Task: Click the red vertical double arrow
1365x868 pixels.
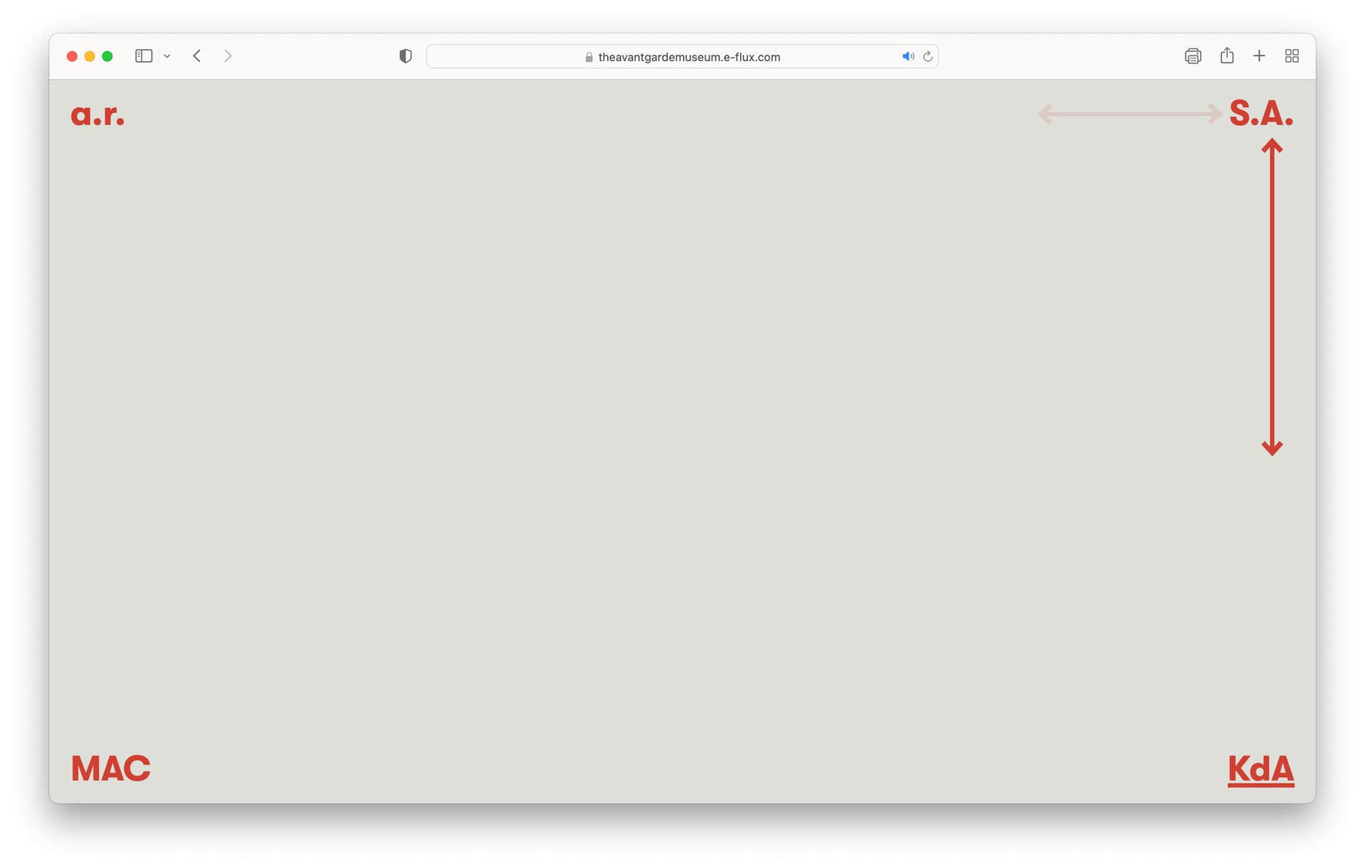Action: click(1272, 297)
